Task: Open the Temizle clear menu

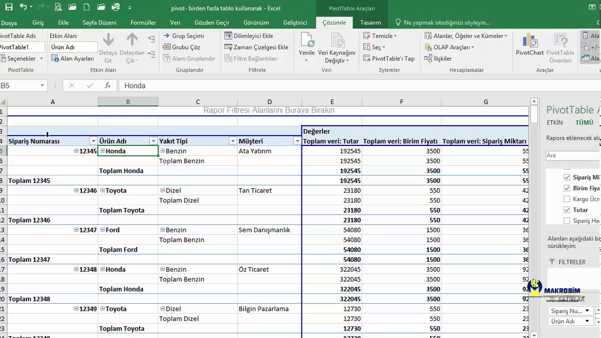Action: 380,36
